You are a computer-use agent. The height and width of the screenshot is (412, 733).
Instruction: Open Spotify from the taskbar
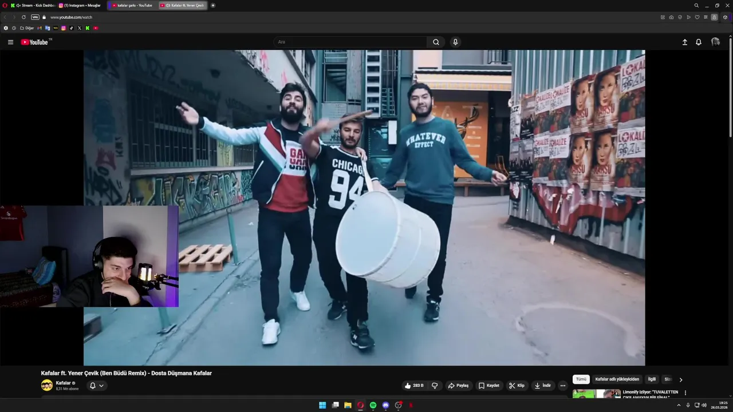373,405
